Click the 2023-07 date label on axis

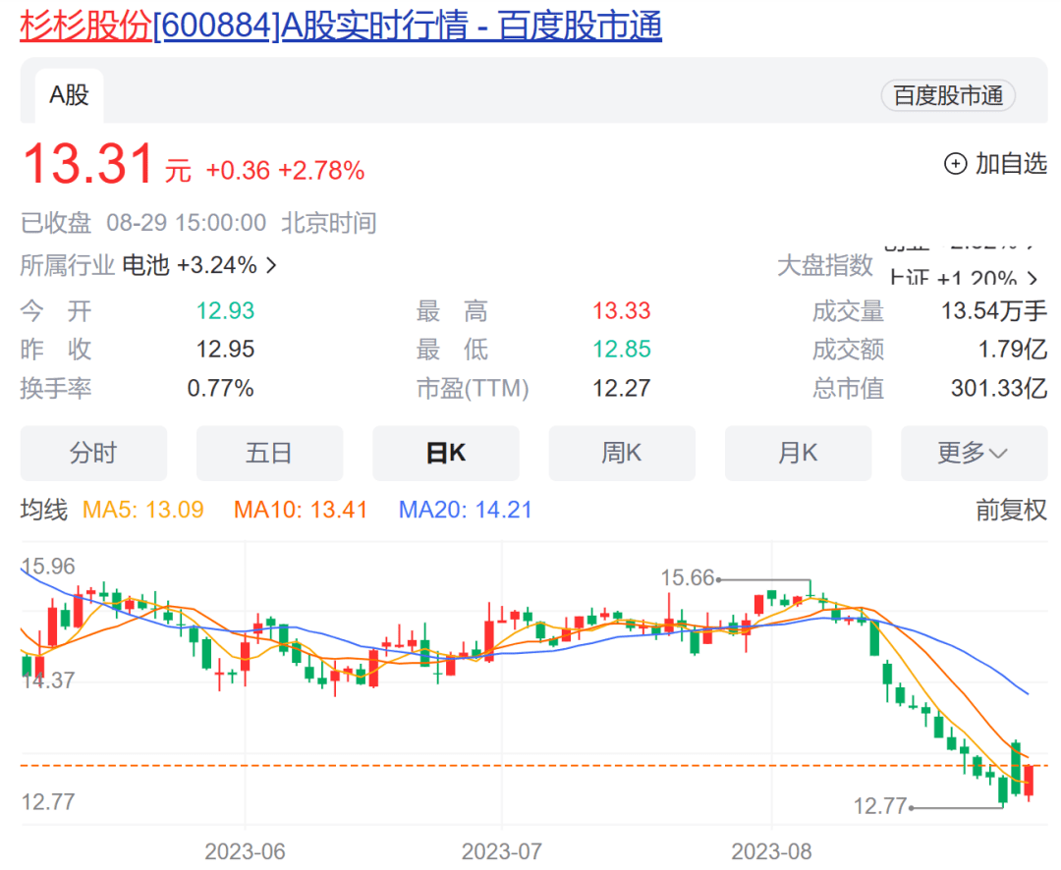click(x=501, y=850)
